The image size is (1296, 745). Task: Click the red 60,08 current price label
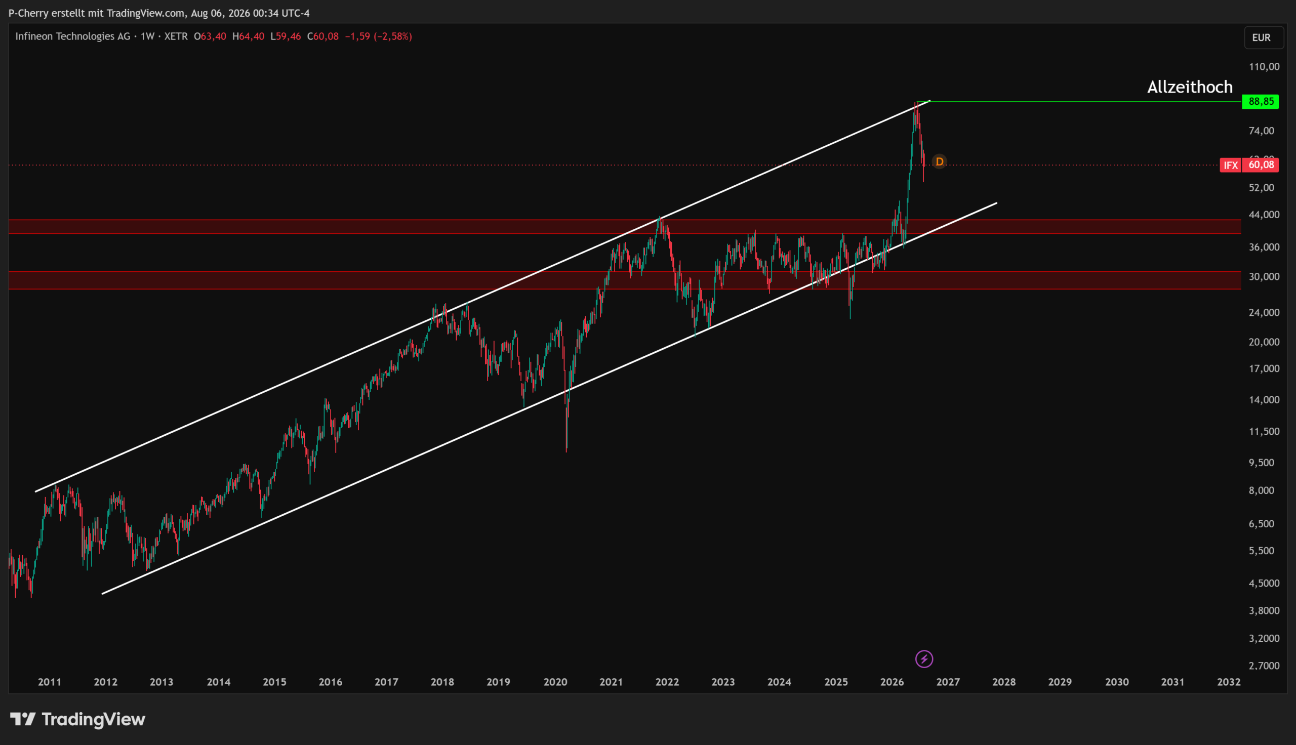coord(1261,165)
